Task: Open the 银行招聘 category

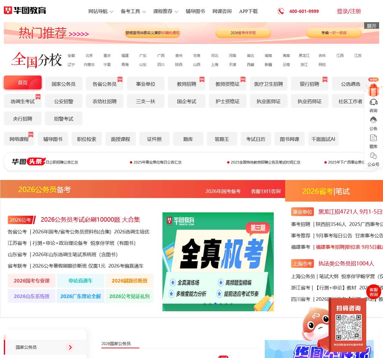Action: [309, 84]
